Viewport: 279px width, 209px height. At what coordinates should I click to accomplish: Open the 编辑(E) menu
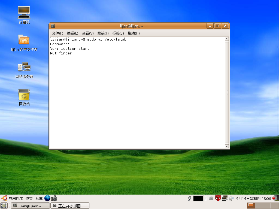click(72, 33)
